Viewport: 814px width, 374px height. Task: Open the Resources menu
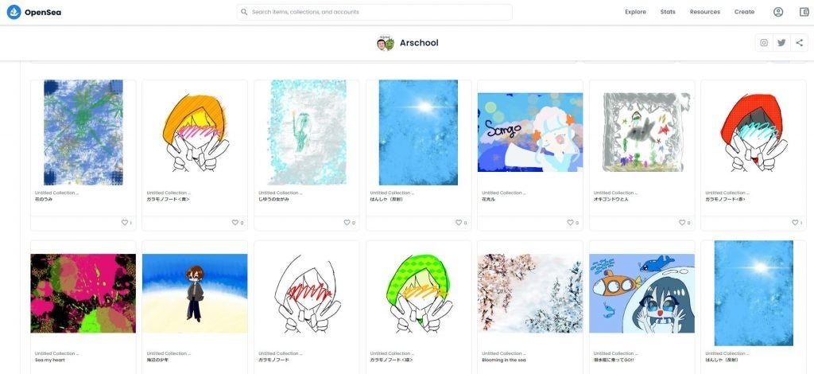[x=704, y=12]
